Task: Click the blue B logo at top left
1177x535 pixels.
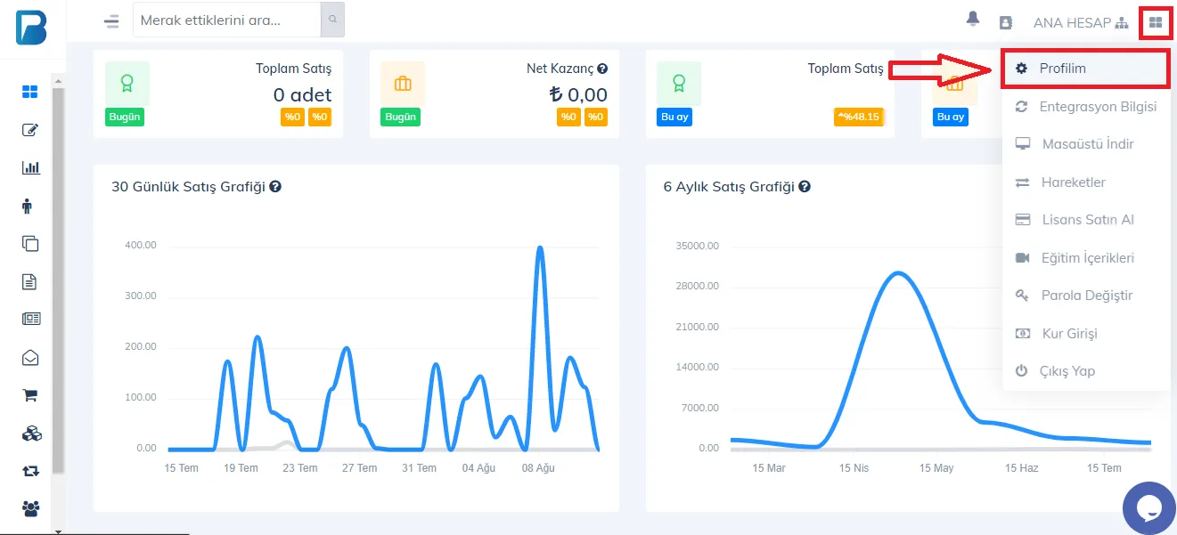Action: click(31, 27)
